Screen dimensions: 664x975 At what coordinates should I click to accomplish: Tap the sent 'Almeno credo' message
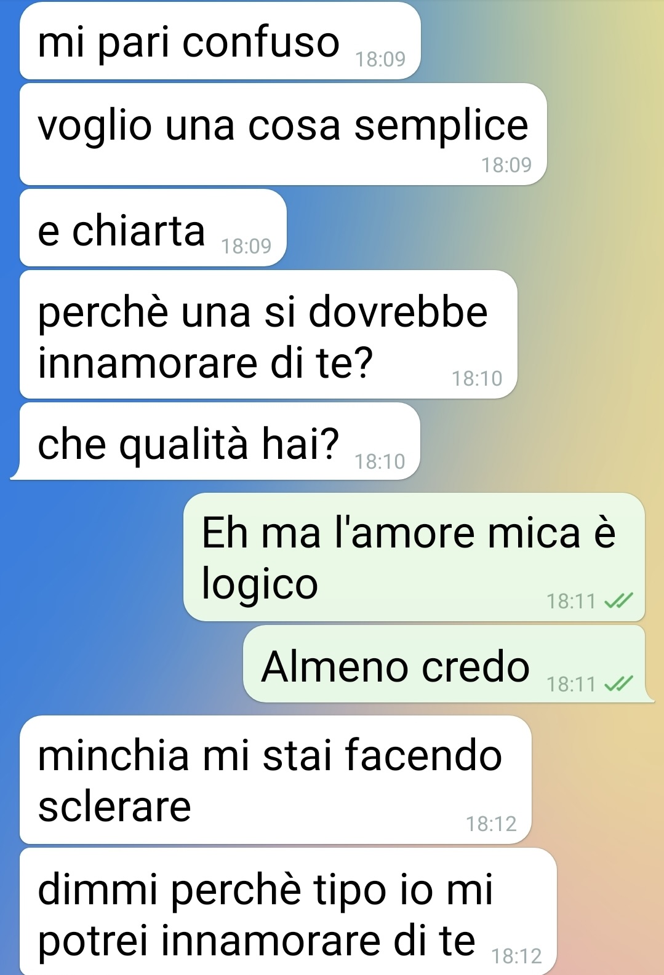pos(448,664)
